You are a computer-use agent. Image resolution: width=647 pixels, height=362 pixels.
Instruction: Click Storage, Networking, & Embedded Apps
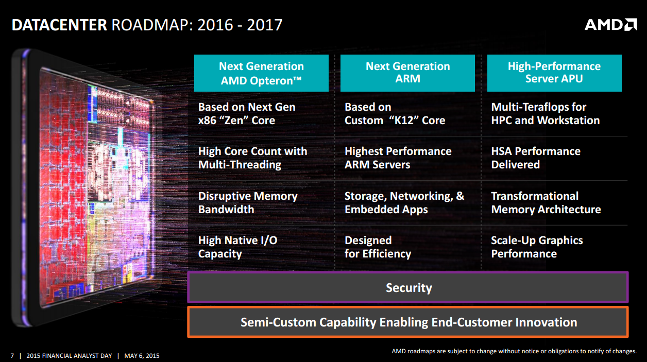[404, 203]
